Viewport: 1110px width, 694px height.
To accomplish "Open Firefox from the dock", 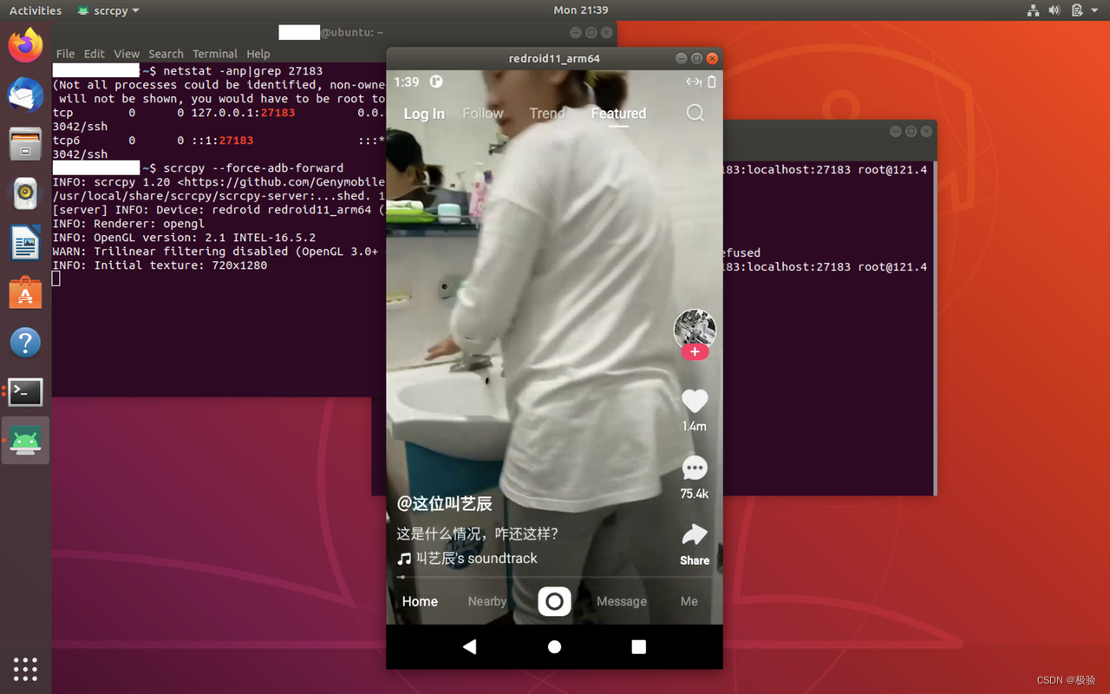I will point(25,45).
